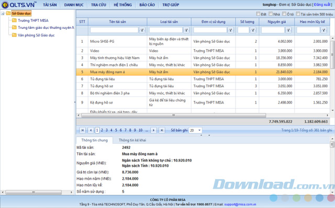This screenshot has height=208, width=335.
Task: Click the tree panel horizontal scrollbar
Action: coord(33,192)
